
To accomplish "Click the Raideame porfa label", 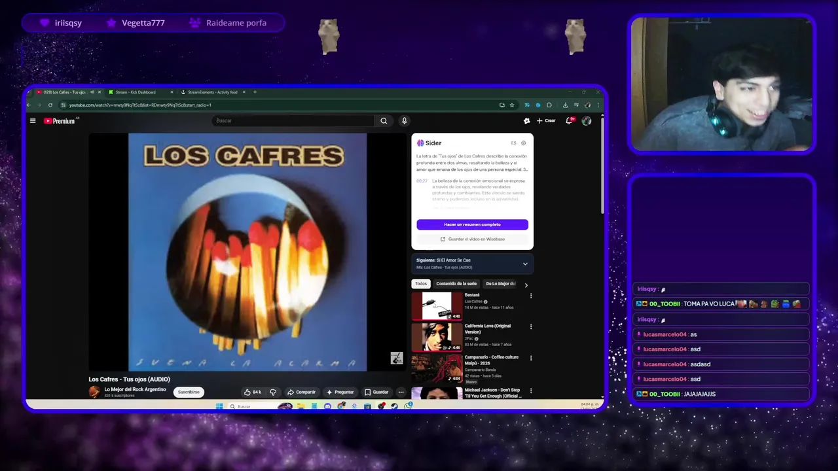I will [236, 23].
